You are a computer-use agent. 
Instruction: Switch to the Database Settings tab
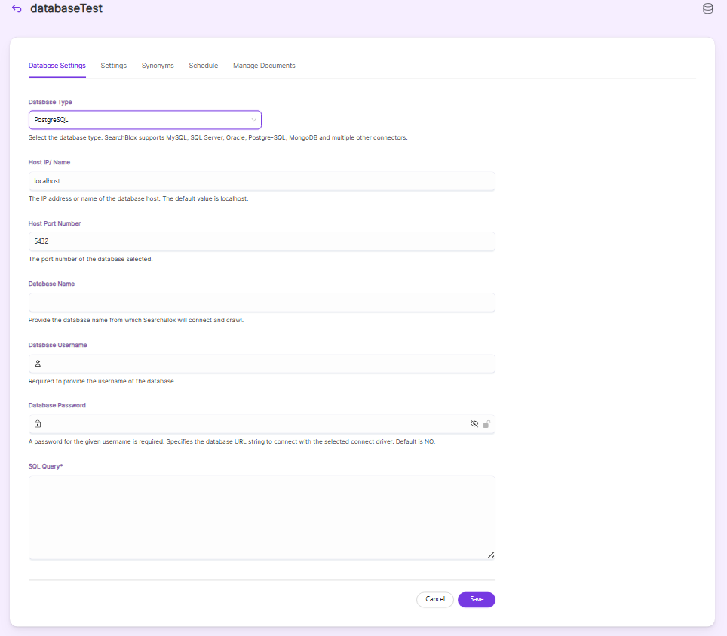[57, 66]
